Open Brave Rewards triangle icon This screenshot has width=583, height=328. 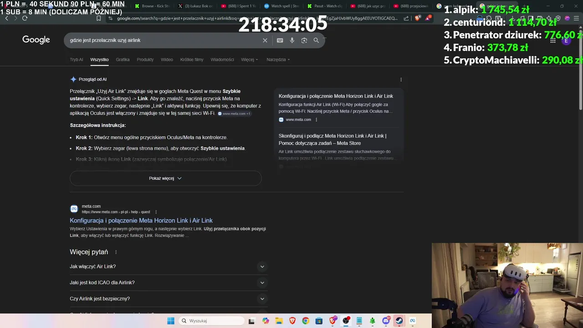(x=428, y=18)
